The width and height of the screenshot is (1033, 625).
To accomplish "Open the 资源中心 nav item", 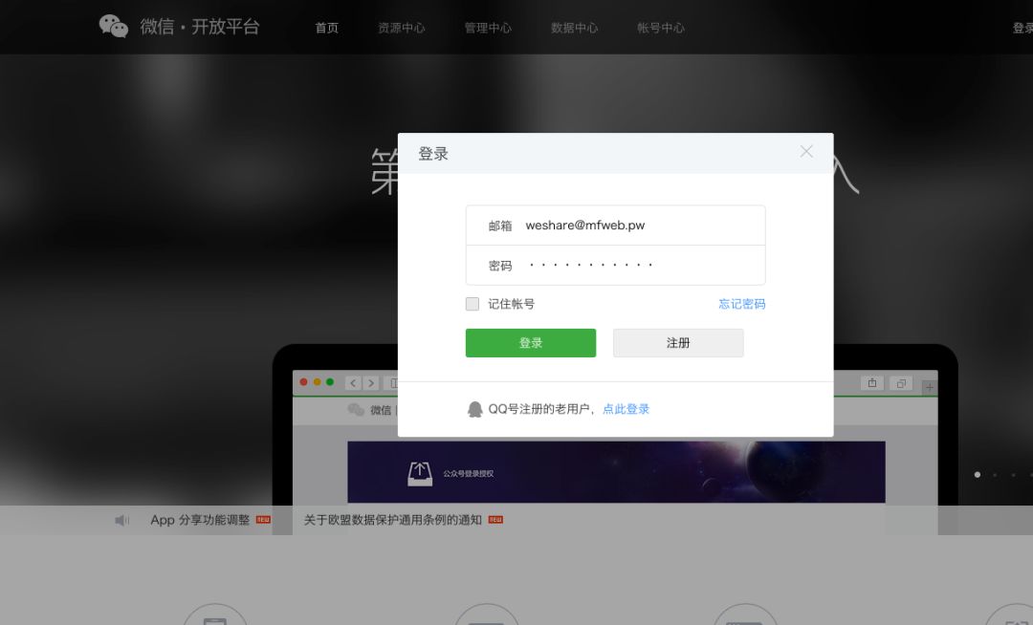I will pos(401,28).
